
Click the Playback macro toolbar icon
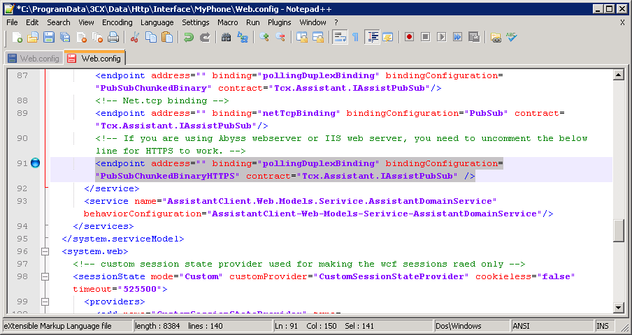click(441, 38)
